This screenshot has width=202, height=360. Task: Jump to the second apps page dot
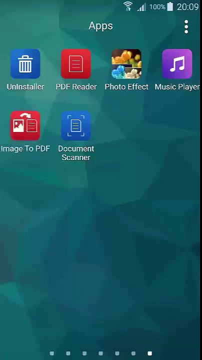tap(68, 353)
